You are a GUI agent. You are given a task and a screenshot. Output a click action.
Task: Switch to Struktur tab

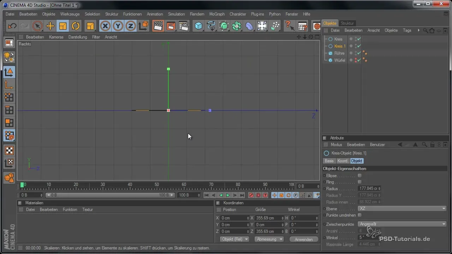[x=347, y=23]
